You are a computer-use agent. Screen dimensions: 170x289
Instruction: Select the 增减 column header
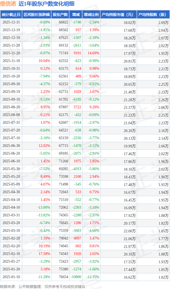[x=76, y=15]
